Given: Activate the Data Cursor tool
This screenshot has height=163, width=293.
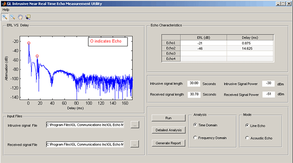Looking at the screenshot, I should coord(28,17).
